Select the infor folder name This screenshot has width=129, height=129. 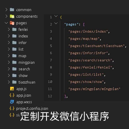coord(22,43)
